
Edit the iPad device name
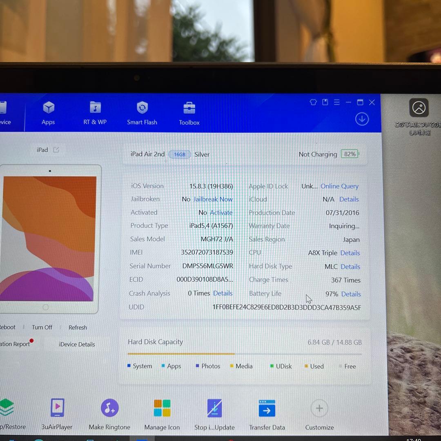56,150
